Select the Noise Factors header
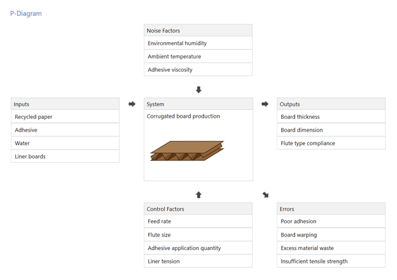 pyautogui.click(x=198, y=31)
